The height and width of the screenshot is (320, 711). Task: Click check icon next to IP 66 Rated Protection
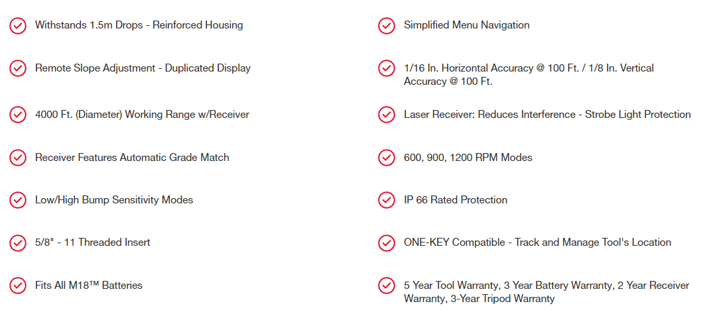(x=387, y=200)
